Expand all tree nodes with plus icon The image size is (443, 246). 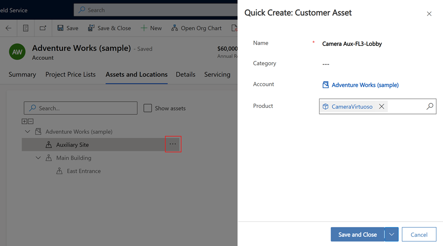[x=25, y=121]
